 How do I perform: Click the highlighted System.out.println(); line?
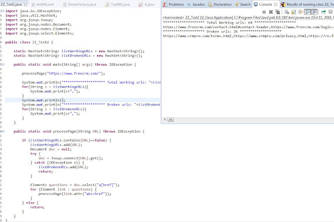43,100
